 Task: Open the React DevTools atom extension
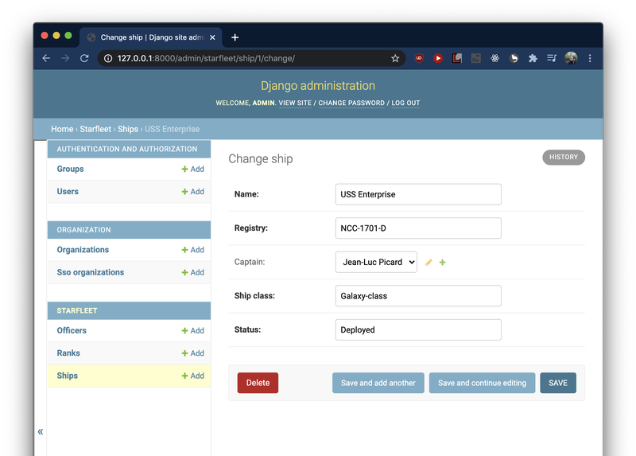(494, 58)
